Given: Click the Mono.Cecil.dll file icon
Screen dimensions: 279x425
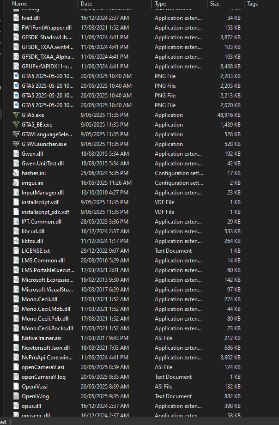Looking at the screenshot, I should point(16,299).
